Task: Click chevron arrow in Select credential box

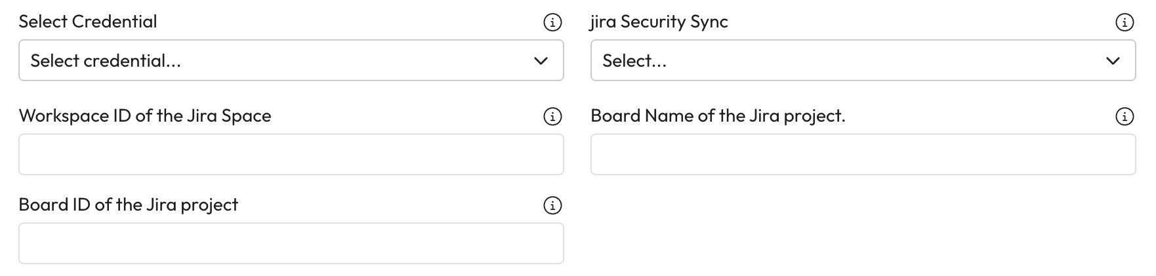Action: 541,61
